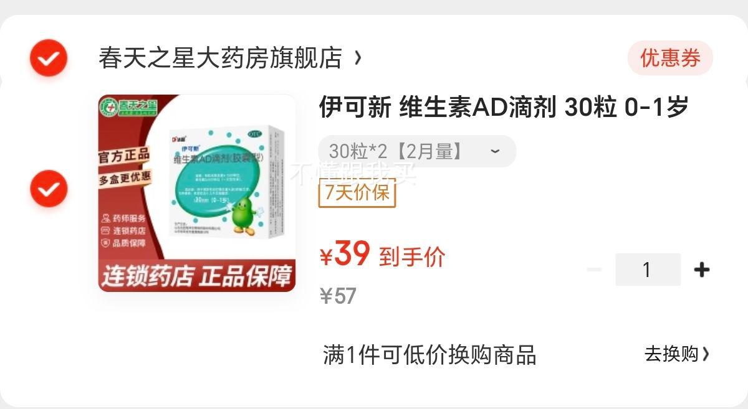The height and width of the screenshot is (409, 748).
Task: Tap the arrow icon beside 去换购
Action: pos(706,354)
